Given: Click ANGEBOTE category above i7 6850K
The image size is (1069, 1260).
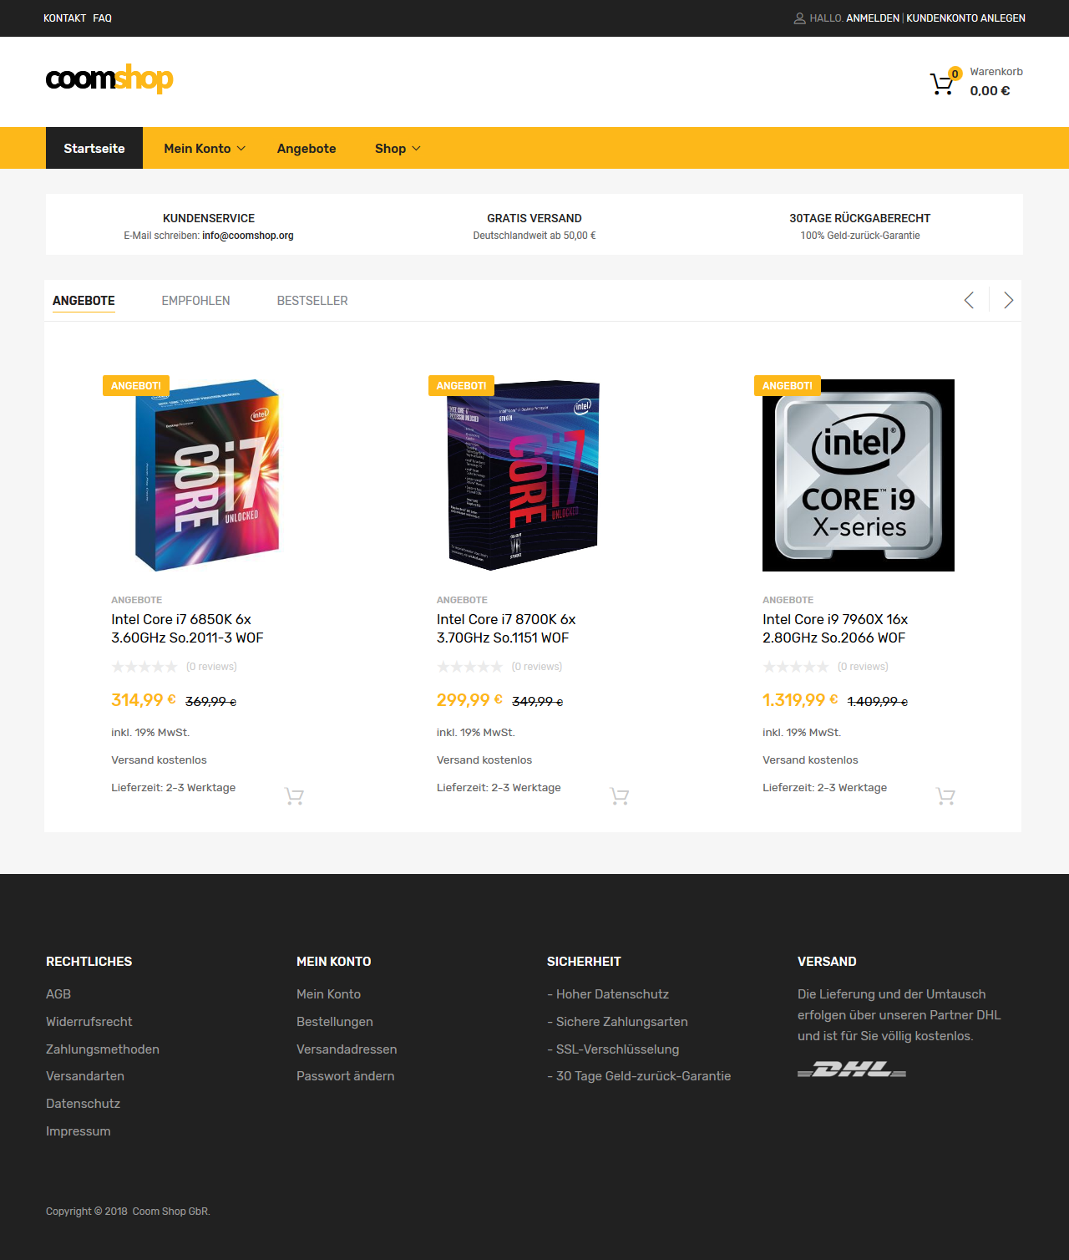Looking at the screenshot, I should pyautogui.click(x=137, y=600).
